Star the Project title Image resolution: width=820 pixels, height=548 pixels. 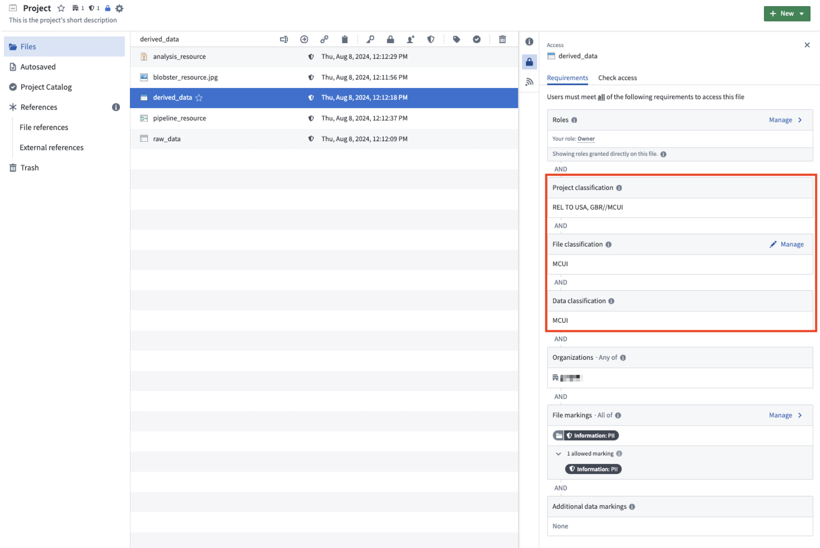(x=61, y=8)
